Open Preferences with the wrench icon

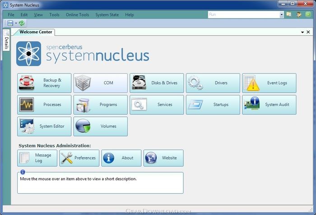(x=79, y=158)
